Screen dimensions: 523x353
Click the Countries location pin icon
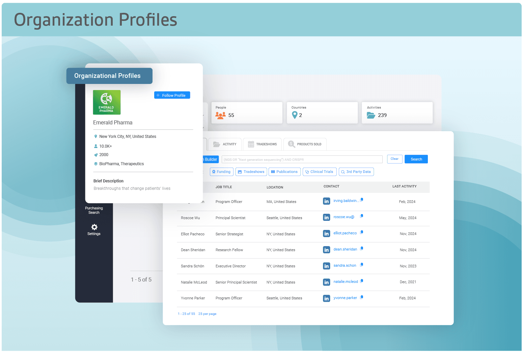[x=295, y=115]
